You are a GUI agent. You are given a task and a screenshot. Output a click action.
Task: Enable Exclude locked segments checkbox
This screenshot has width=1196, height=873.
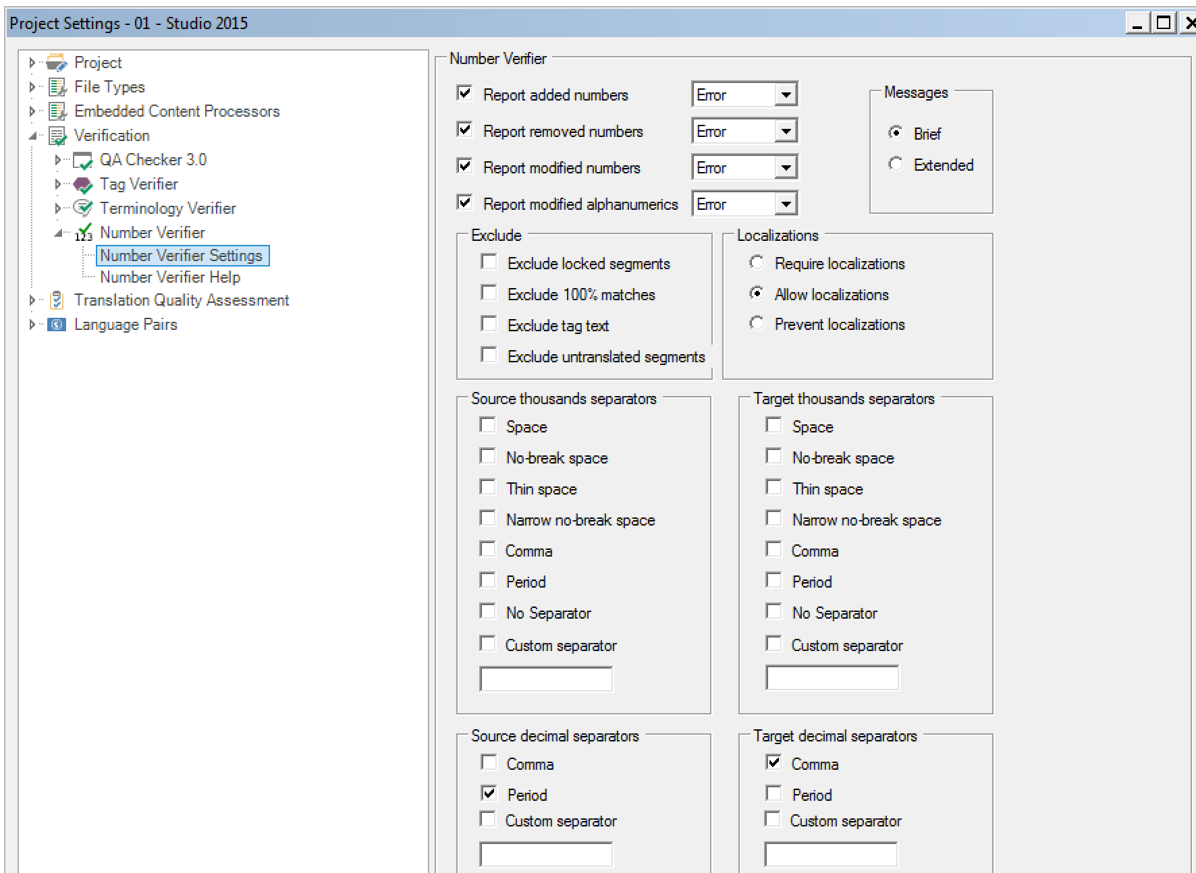[x=489, y=262]
